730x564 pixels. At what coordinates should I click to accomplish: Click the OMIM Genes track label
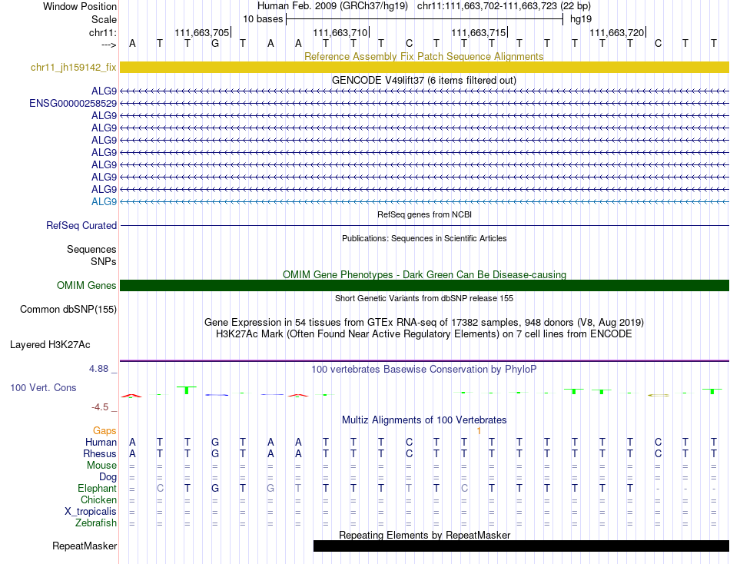(86, 286)
